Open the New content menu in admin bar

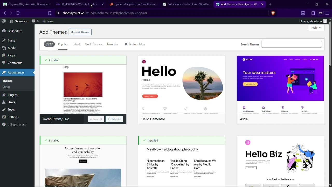48,21
